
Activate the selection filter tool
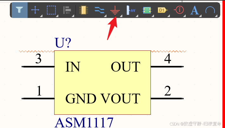(19, 10)
